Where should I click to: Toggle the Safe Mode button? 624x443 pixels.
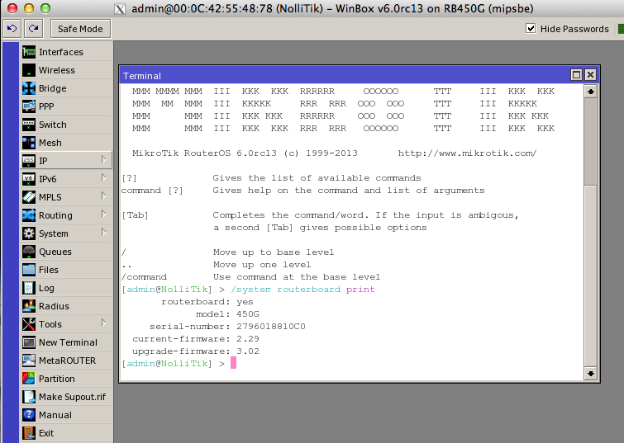click(80, 29)
